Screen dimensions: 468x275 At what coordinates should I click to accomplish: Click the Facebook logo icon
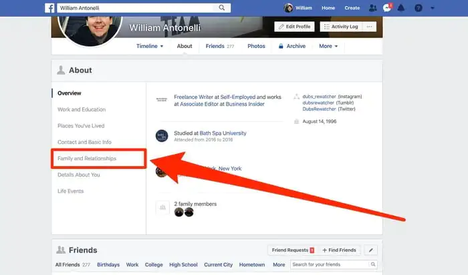click(49, 8)
